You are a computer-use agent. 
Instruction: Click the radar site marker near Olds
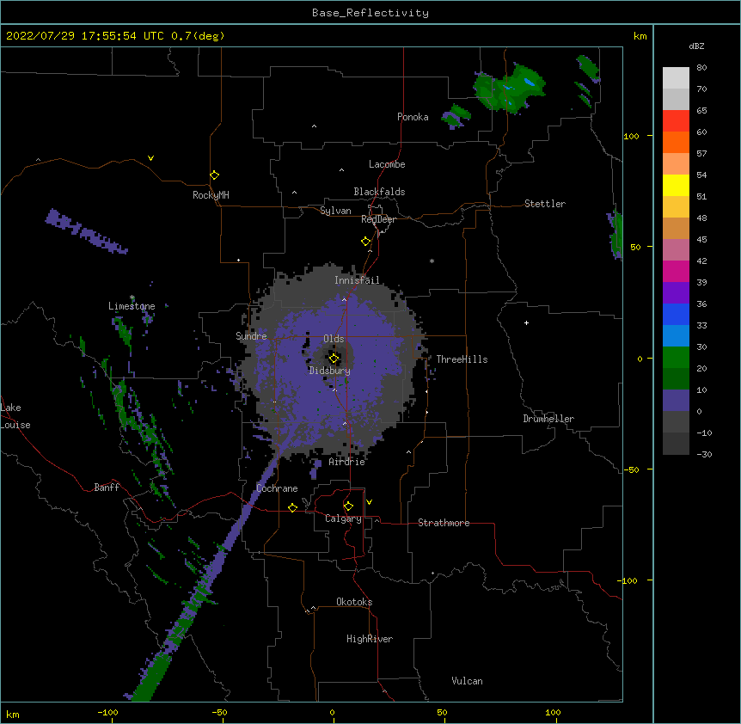tap(334, 359)
